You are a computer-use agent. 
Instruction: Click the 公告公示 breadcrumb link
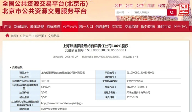pos(26,36)
